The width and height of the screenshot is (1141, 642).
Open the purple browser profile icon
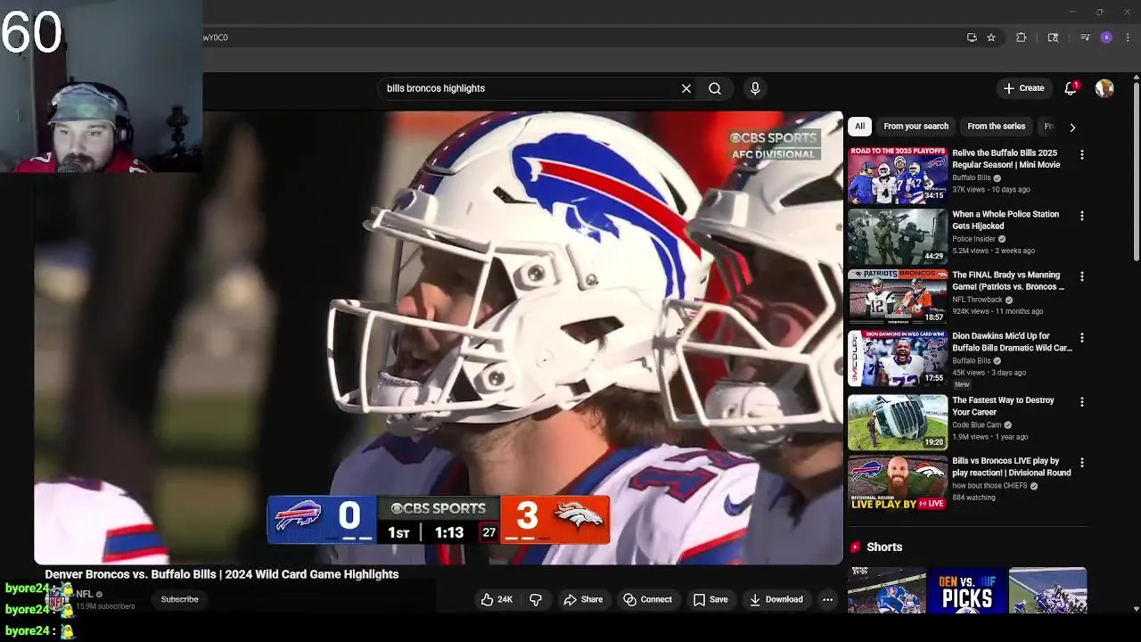click(1106, 37)
